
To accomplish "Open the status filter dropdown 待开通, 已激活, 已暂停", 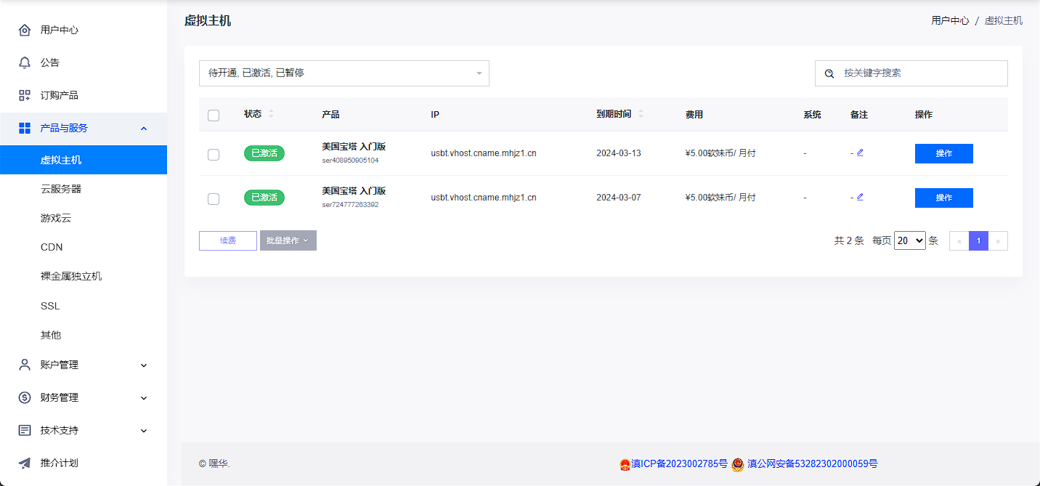I will (x=344, y=73).
